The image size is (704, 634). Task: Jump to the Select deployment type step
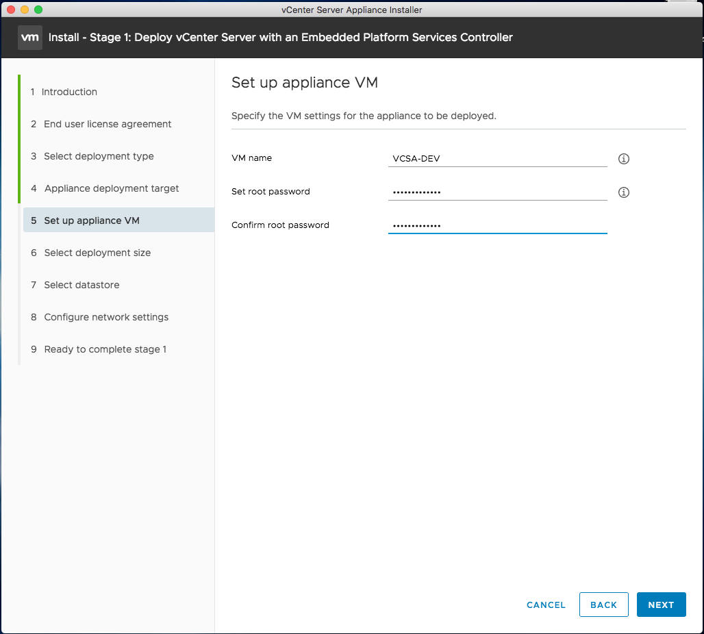coord(99,156)
